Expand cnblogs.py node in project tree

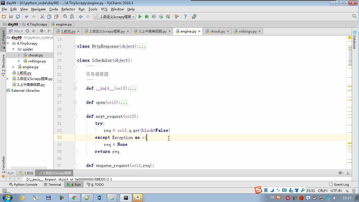tap(19, 61)
